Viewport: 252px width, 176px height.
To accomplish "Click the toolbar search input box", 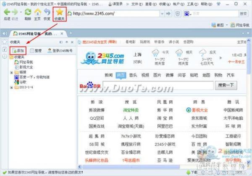I will 215,14.
